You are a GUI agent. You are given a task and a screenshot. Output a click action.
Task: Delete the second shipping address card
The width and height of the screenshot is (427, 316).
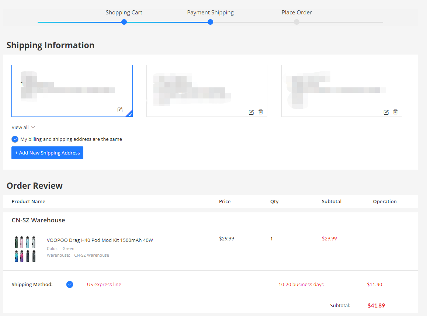point(261,112)
